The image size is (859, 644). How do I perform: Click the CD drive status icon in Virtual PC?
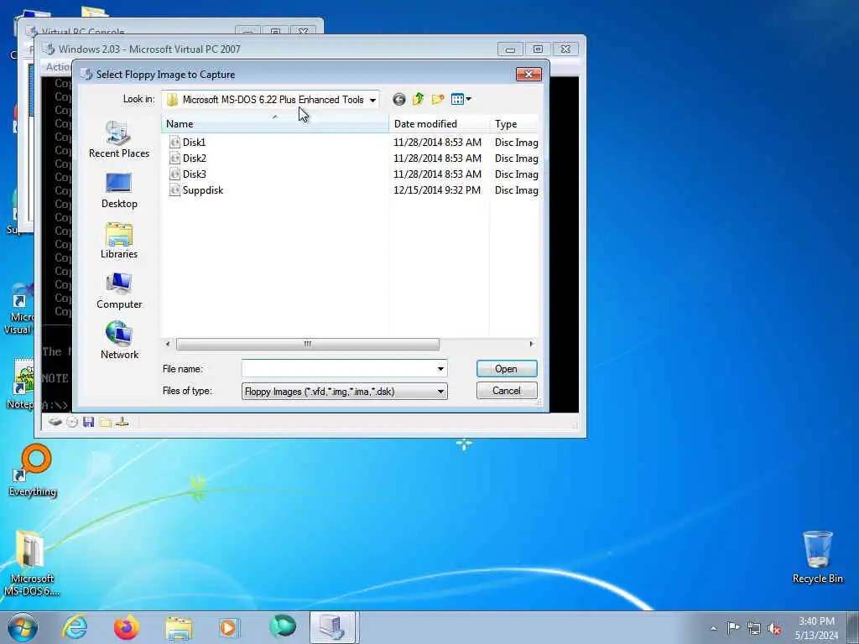(x=72, y=422)
